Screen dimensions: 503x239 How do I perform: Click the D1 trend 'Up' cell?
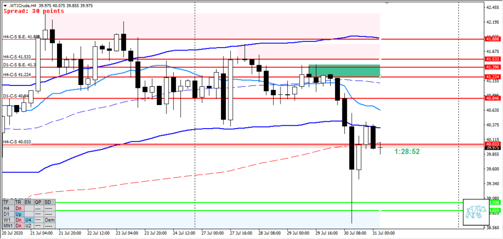pyautogui.click(x=19, y=214)
